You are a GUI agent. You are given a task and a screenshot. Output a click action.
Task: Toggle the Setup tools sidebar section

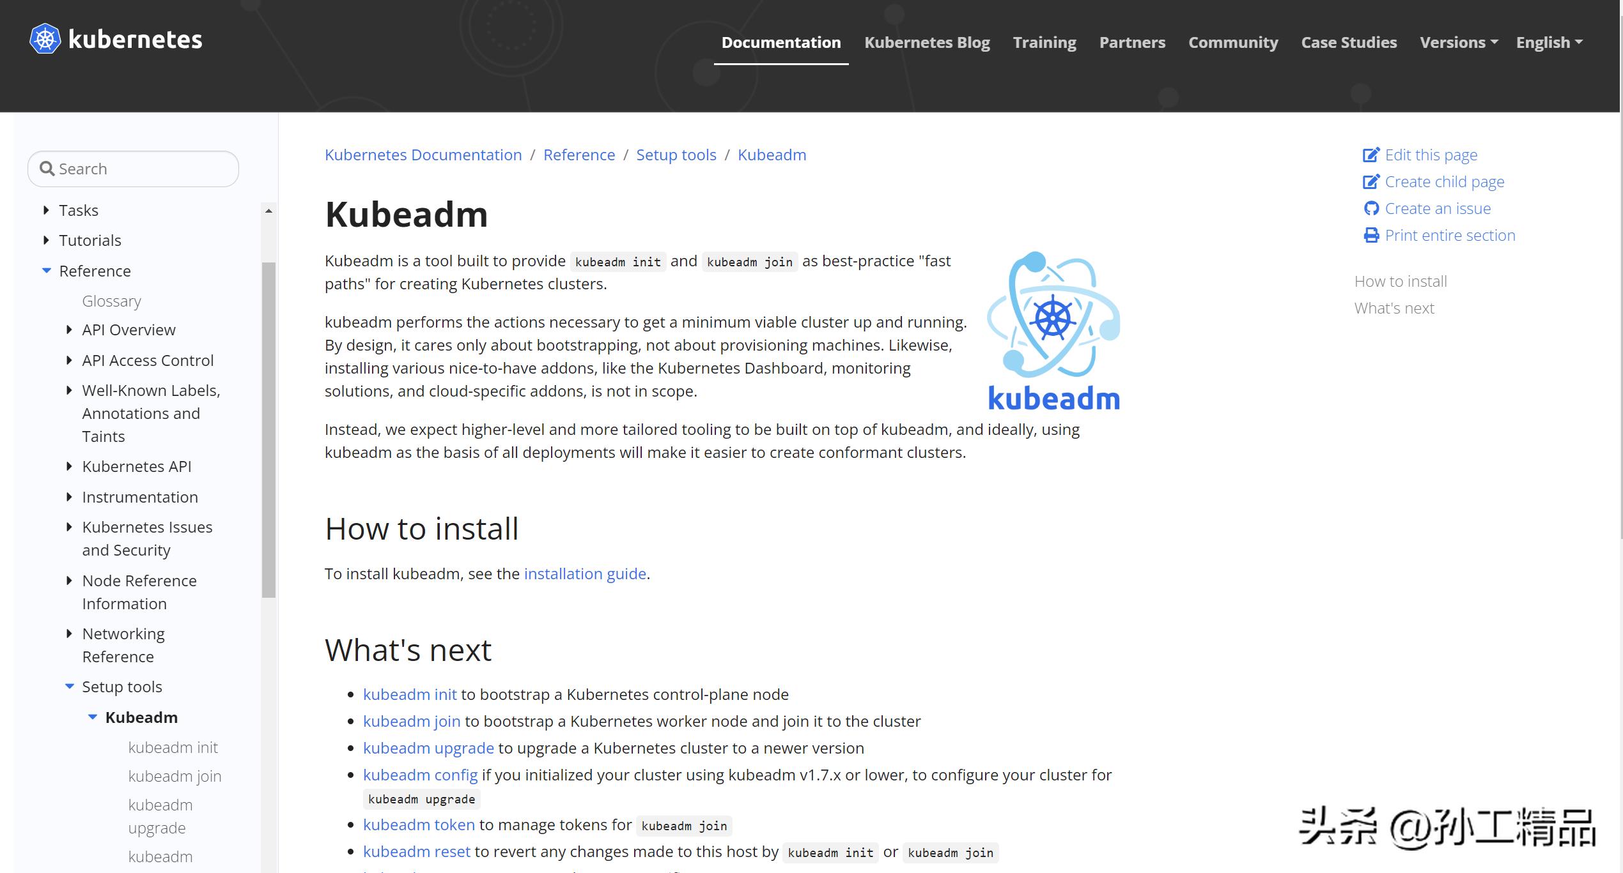(x=70, y=686)
